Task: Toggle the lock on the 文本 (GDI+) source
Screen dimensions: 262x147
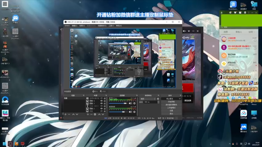Action: tap(104, 106)
